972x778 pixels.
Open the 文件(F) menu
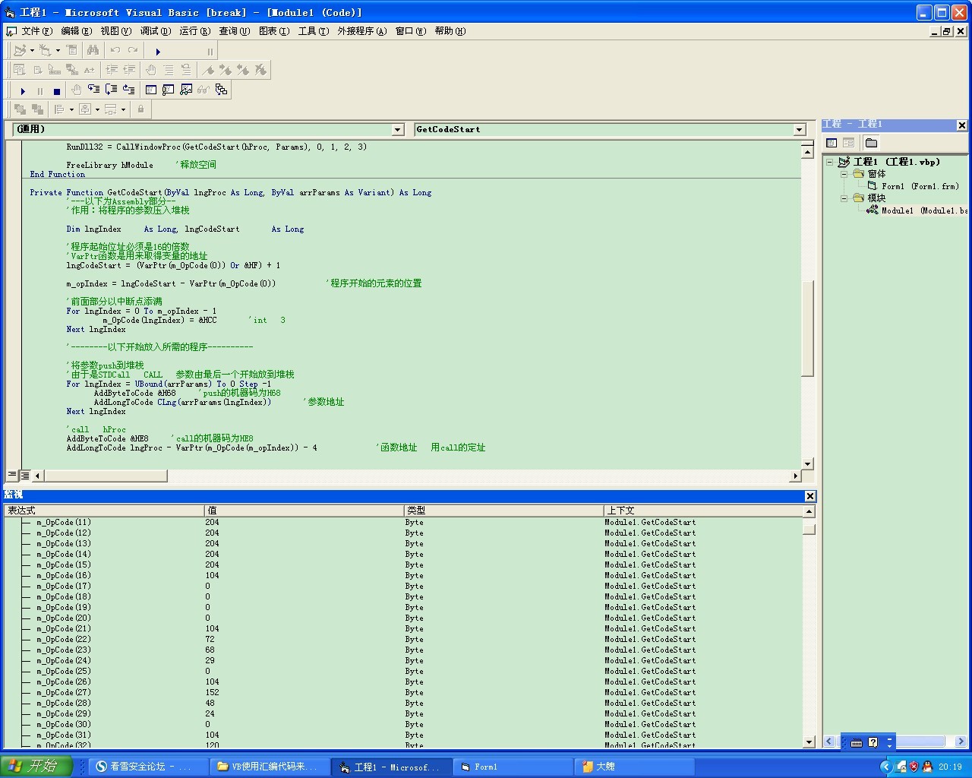coord(37,31)
